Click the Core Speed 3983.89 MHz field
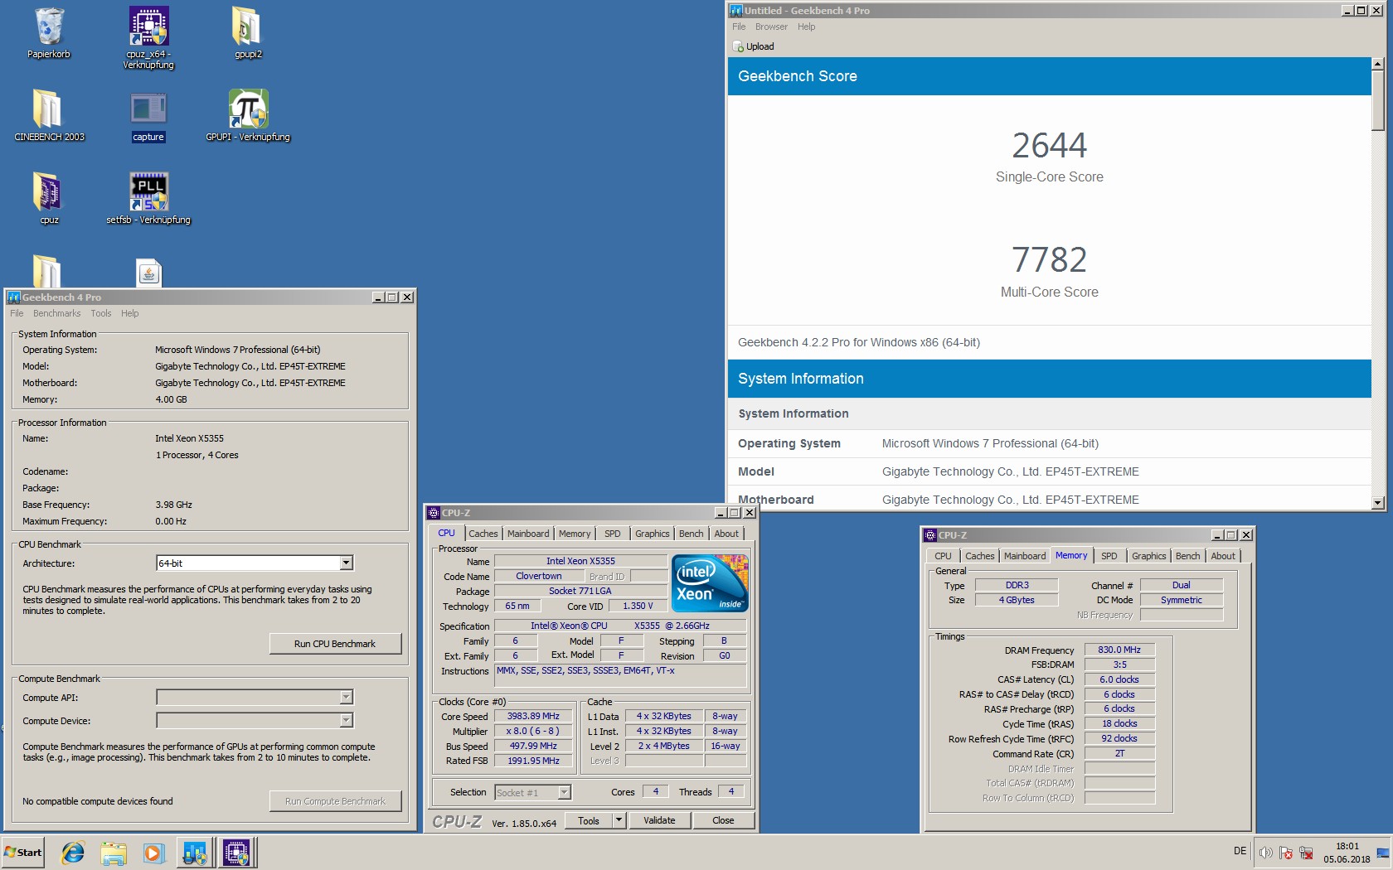Screen dimensions: 1393x870 533,717
